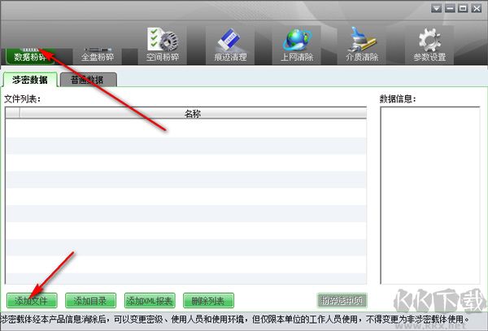This screenshot has width=488, height=331.
Task: Open the title bar dropdown arrow menu
Action: click(436, 8)
